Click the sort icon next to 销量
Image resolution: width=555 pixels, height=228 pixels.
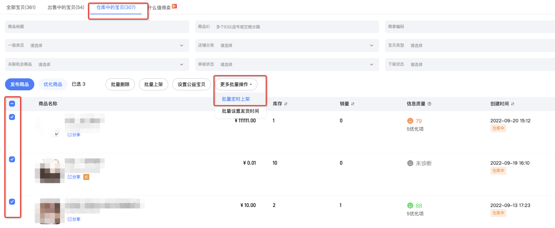353,104
